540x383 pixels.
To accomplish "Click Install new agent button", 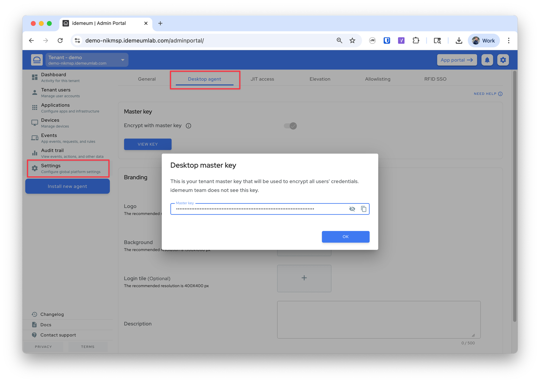I will tap(67, 186).
